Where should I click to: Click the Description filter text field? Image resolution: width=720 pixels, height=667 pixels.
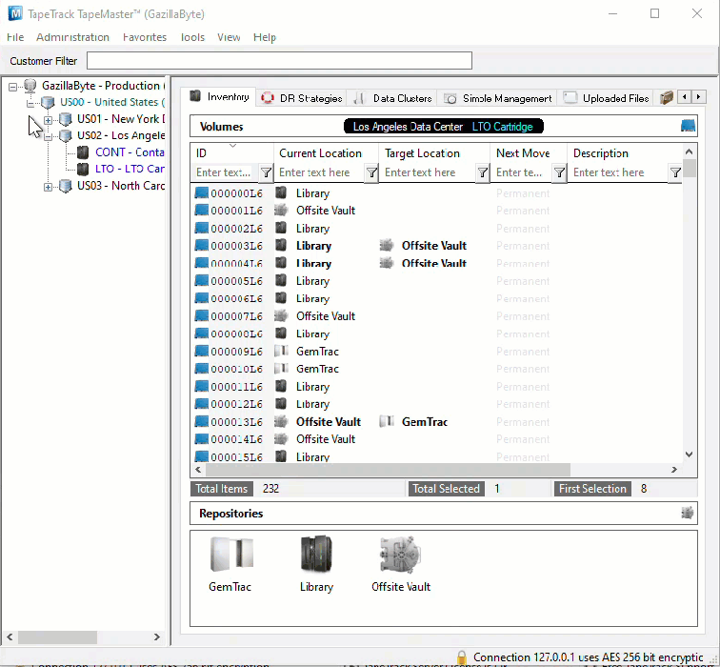(619, 172)
